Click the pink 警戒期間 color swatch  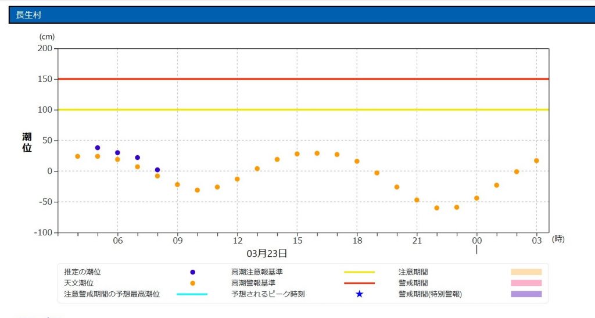tap(526, 283)
